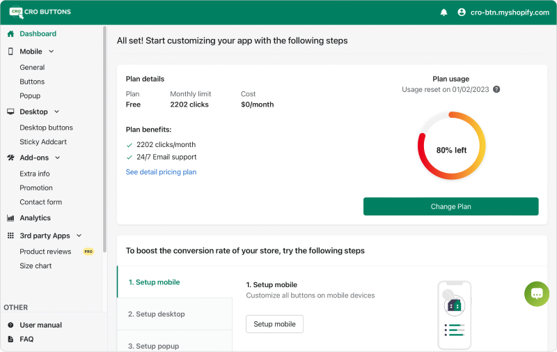Click the Setup mobile button
The height and width of the screenshot is (352, 557).
[x=274, y=324]
